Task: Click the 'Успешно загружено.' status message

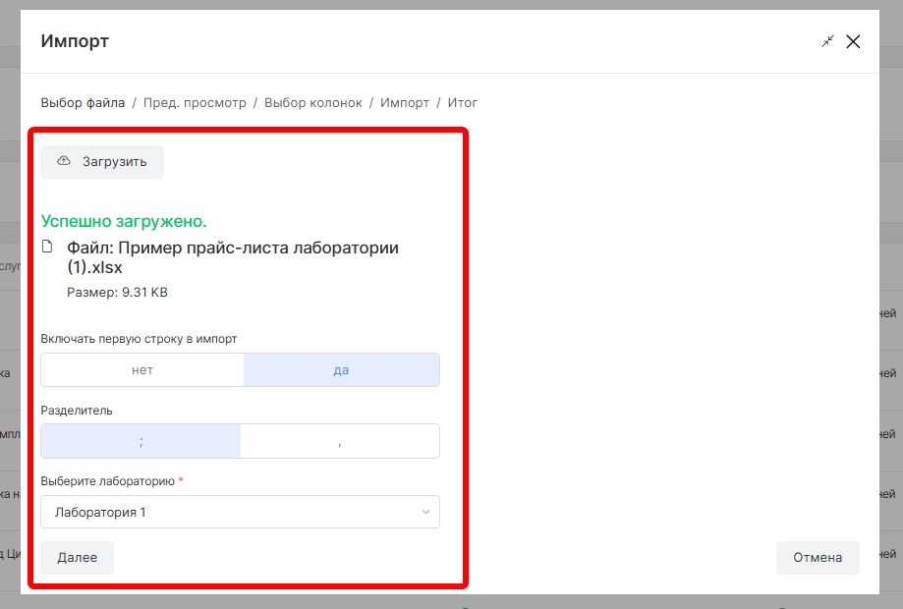Action: (x=124, y=221)
